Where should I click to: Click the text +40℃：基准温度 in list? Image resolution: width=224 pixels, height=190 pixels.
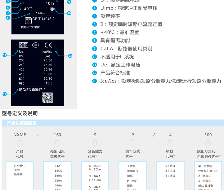click(120, 32)
